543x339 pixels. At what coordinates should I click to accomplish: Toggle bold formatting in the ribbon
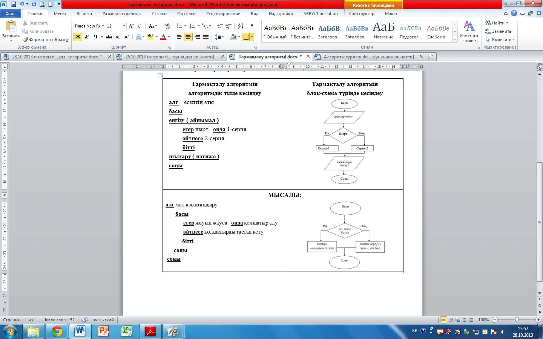click(78, 37)
